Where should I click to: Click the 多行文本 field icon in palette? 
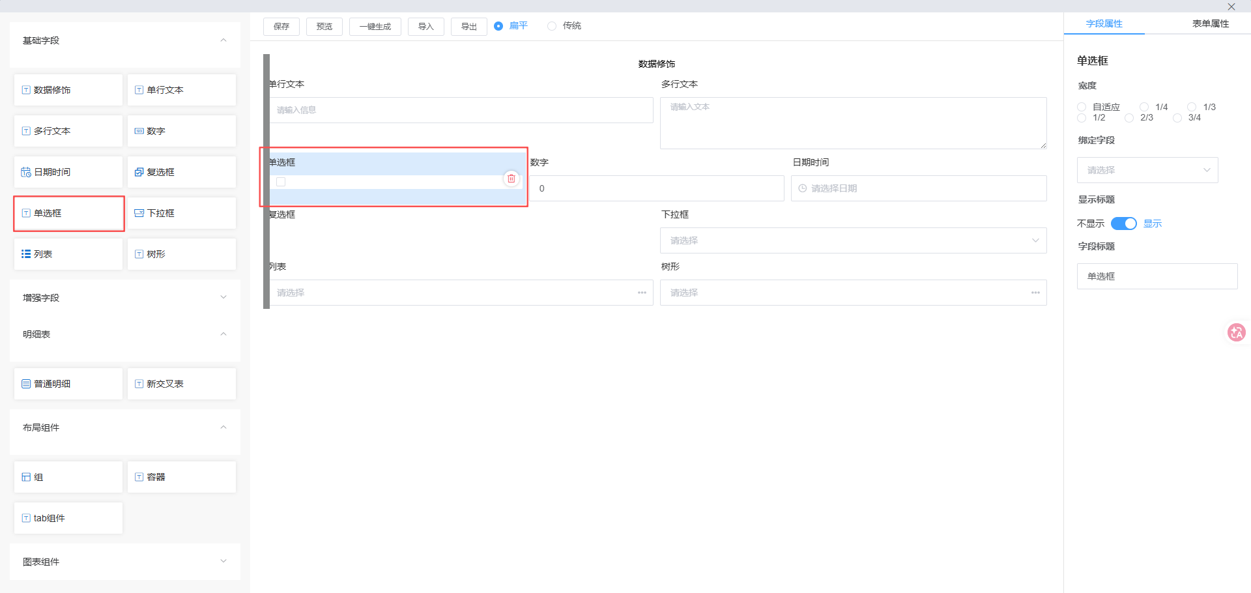[x=26, y=131]
